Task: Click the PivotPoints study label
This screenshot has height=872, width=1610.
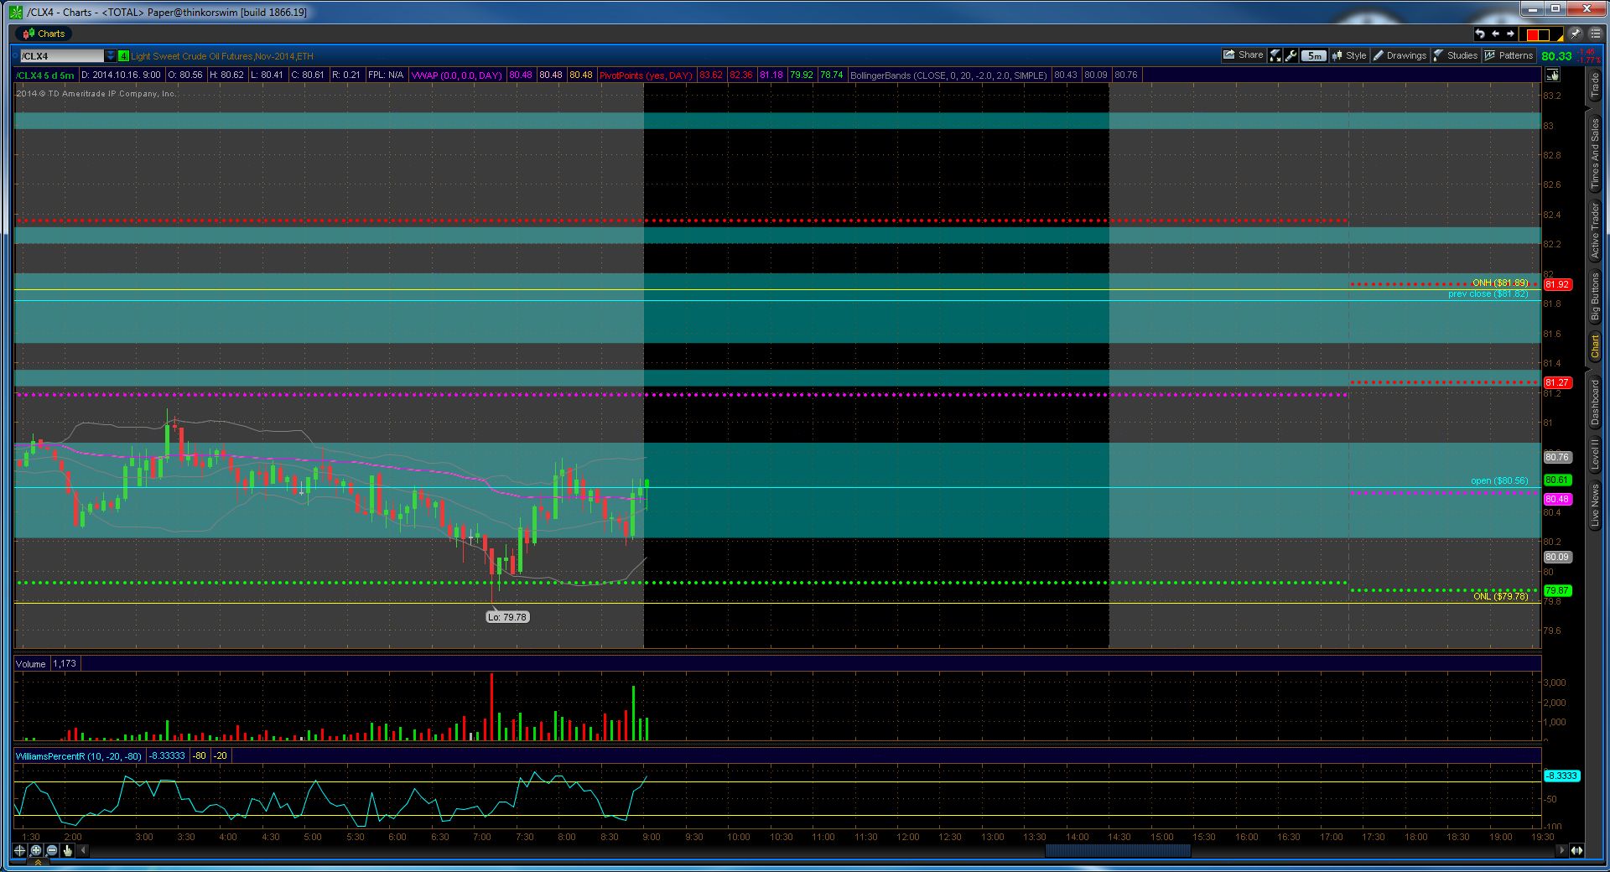Action: click(646, 75)
